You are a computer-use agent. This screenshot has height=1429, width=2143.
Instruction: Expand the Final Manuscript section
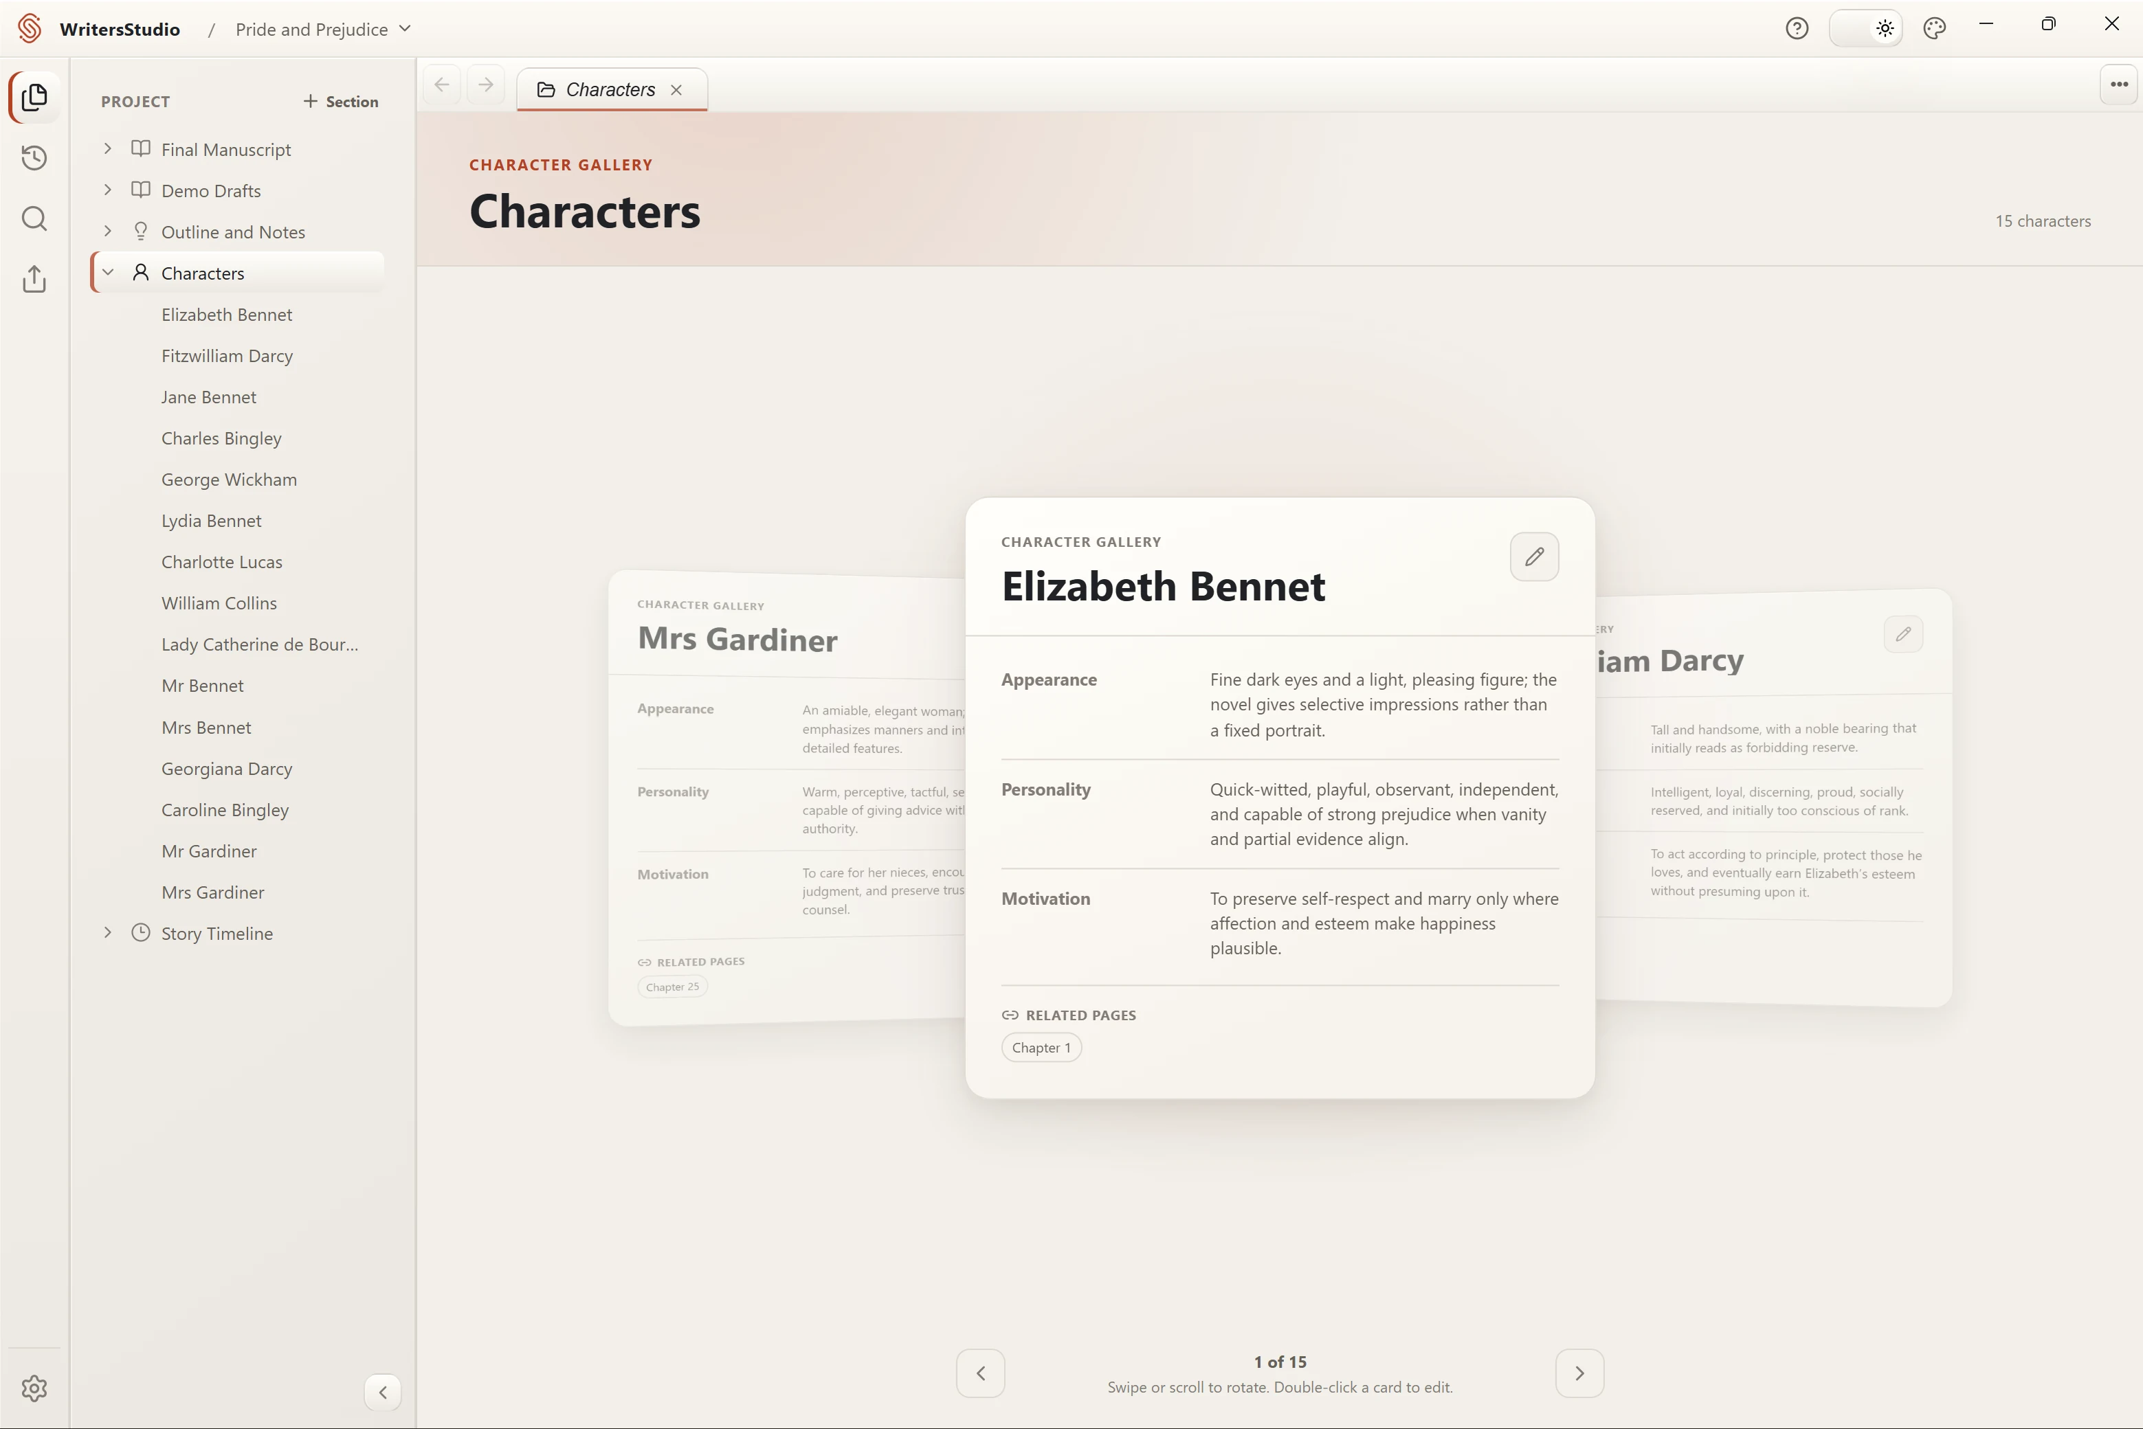[x=107, y=148]
